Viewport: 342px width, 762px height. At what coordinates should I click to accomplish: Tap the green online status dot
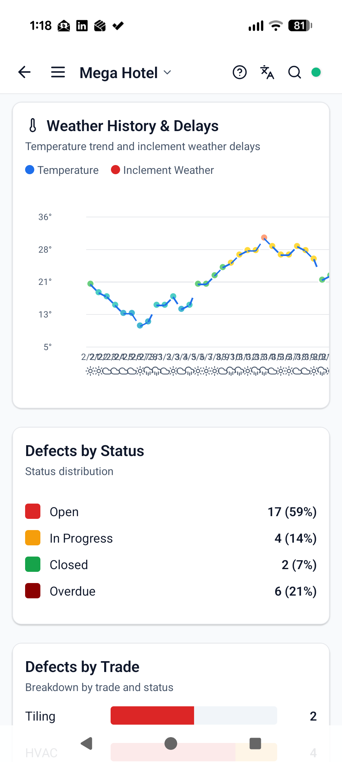click(316, 72)
